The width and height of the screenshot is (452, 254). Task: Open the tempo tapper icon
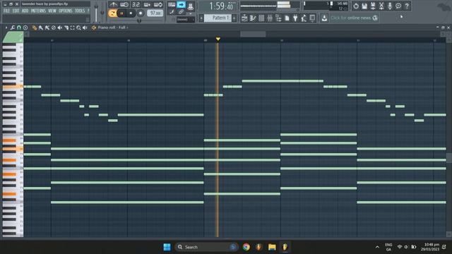(x=304, y=18)
